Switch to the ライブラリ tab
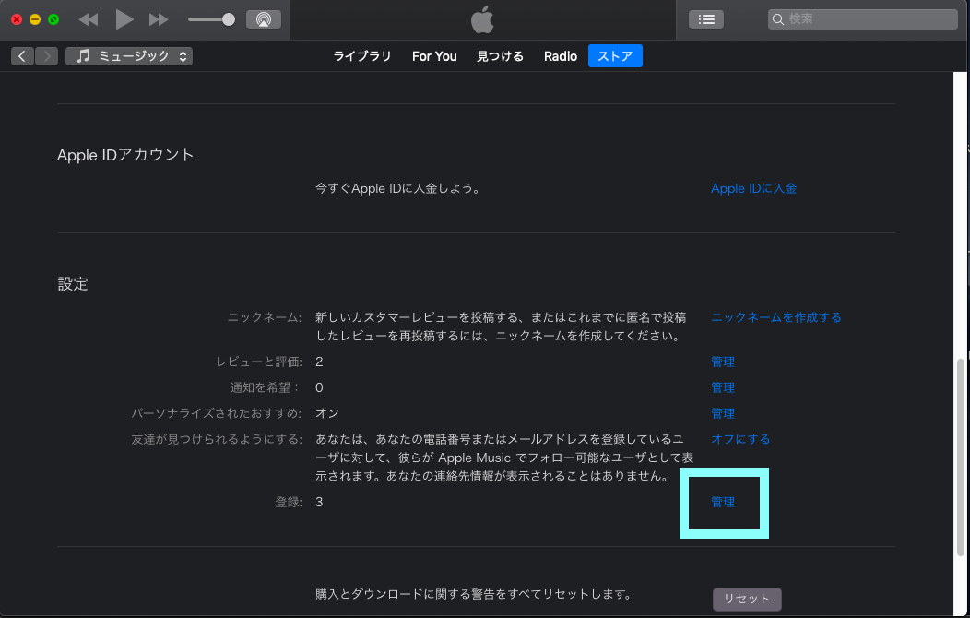This screenshot has width=970, height=618. point(361,56)
